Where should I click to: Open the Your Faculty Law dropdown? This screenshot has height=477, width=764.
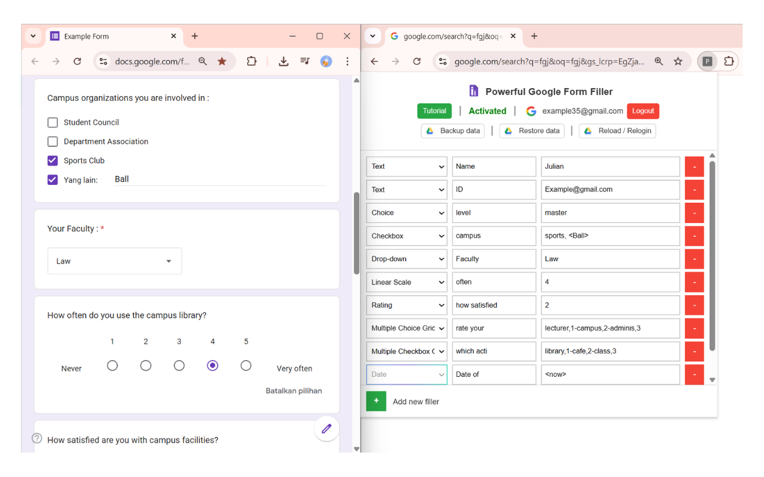pos(115,261)
